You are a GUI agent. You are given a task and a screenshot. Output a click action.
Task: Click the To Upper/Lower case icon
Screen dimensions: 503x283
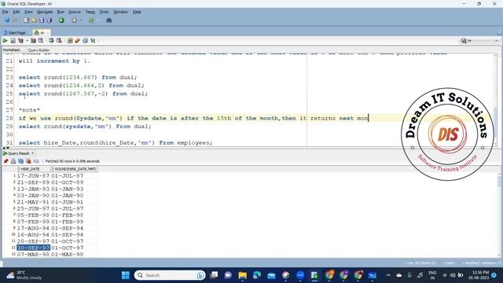93,41
